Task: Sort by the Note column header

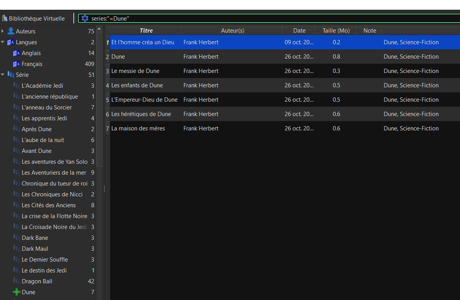Action: [x=370, y=31]
